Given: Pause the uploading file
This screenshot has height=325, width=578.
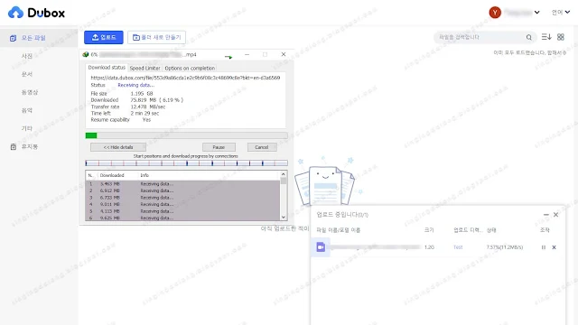Looking at the screenshot, I should coord(544,247).
